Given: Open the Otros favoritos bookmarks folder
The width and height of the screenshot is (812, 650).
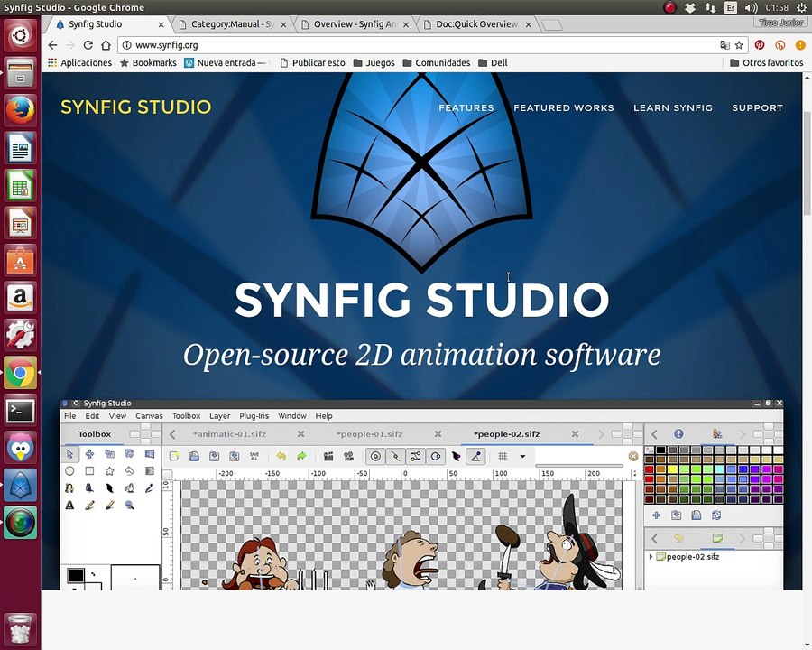Looking at the screenshot, I should click(x=766, y=62).
